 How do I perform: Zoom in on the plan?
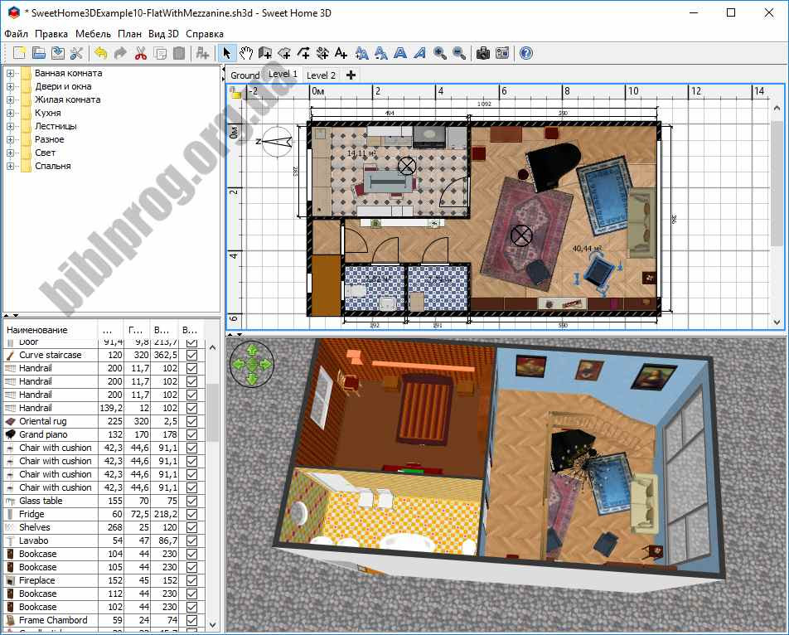pyautogui.click(x=440, y=53)
